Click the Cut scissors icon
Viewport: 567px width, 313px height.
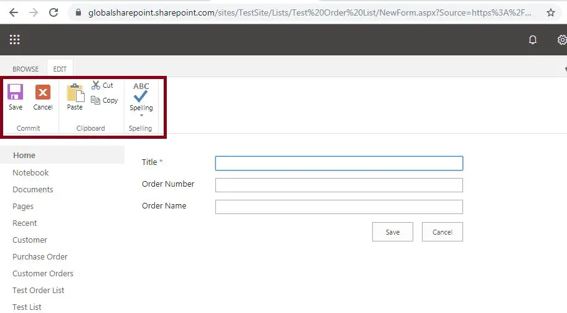(95, 85)
